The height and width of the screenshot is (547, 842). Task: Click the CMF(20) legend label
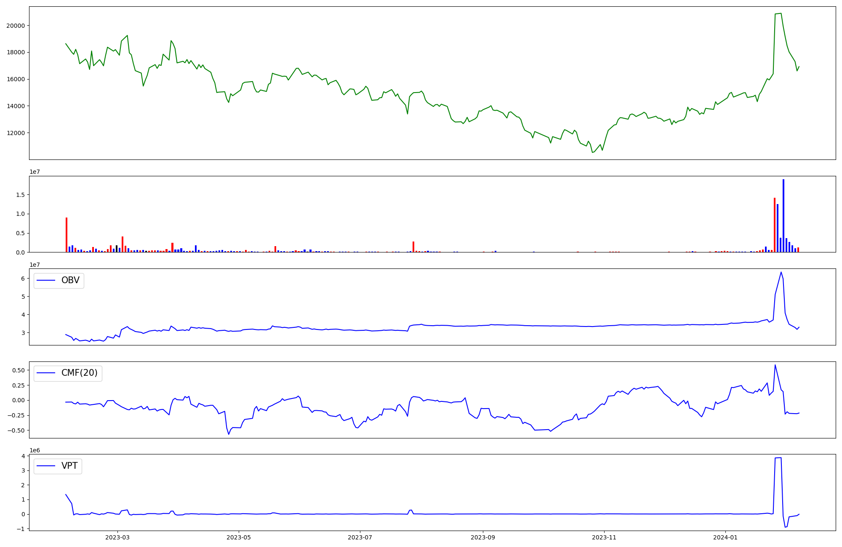point(79,373)
